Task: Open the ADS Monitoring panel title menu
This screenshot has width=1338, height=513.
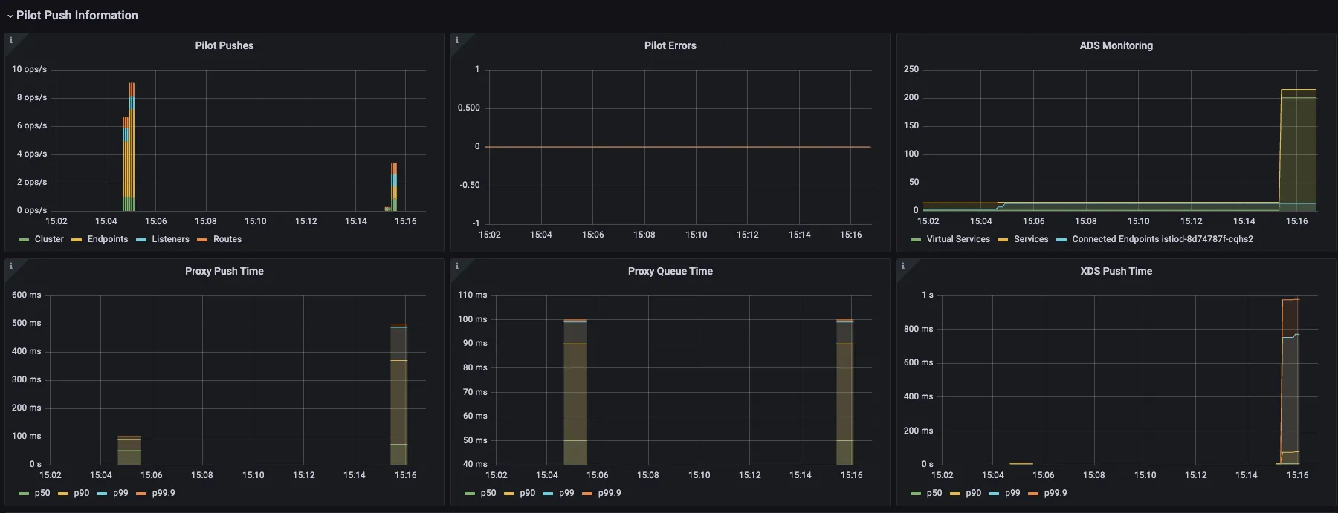Action: click(1116, 45)
